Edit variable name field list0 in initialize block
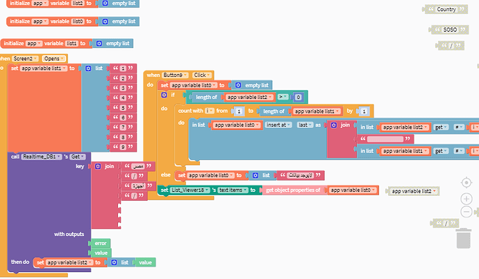This screenshot has width=479, height=279. click(78, 21)
